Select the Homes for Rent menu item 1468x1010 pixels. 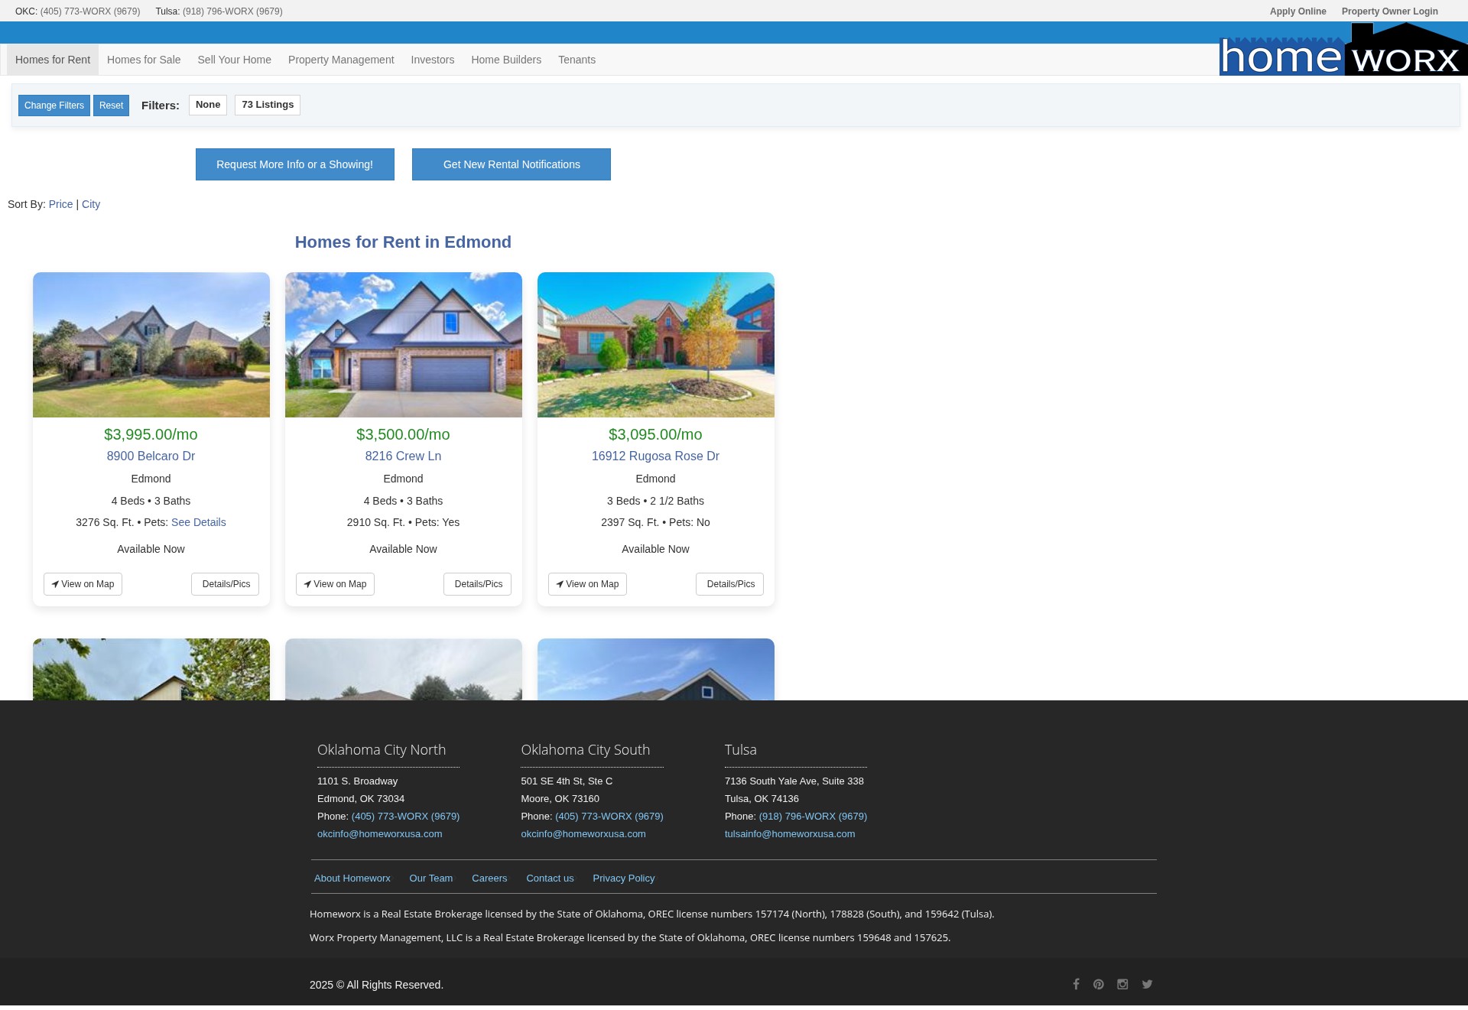coord(53,60)
